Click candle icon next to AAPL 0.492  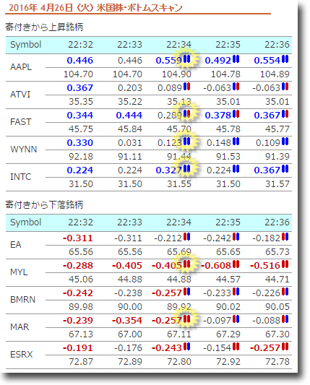point(236,59)
